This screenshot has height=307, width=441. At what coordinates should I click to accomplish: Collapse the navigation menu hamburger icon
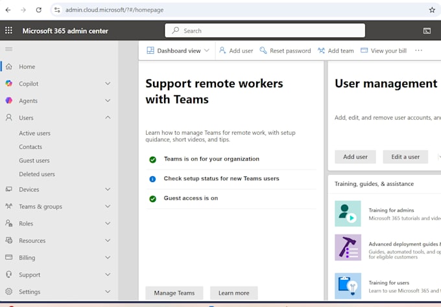point(8,49)
